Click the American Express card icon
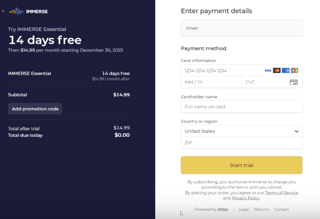320x219 pixels. click(286, 70)
